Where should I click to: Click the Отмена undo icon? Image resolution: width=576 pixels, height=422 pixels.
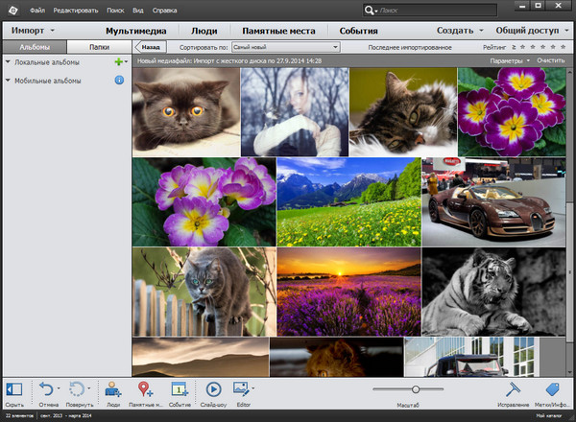pyautogui.click(x=45, y=389)
